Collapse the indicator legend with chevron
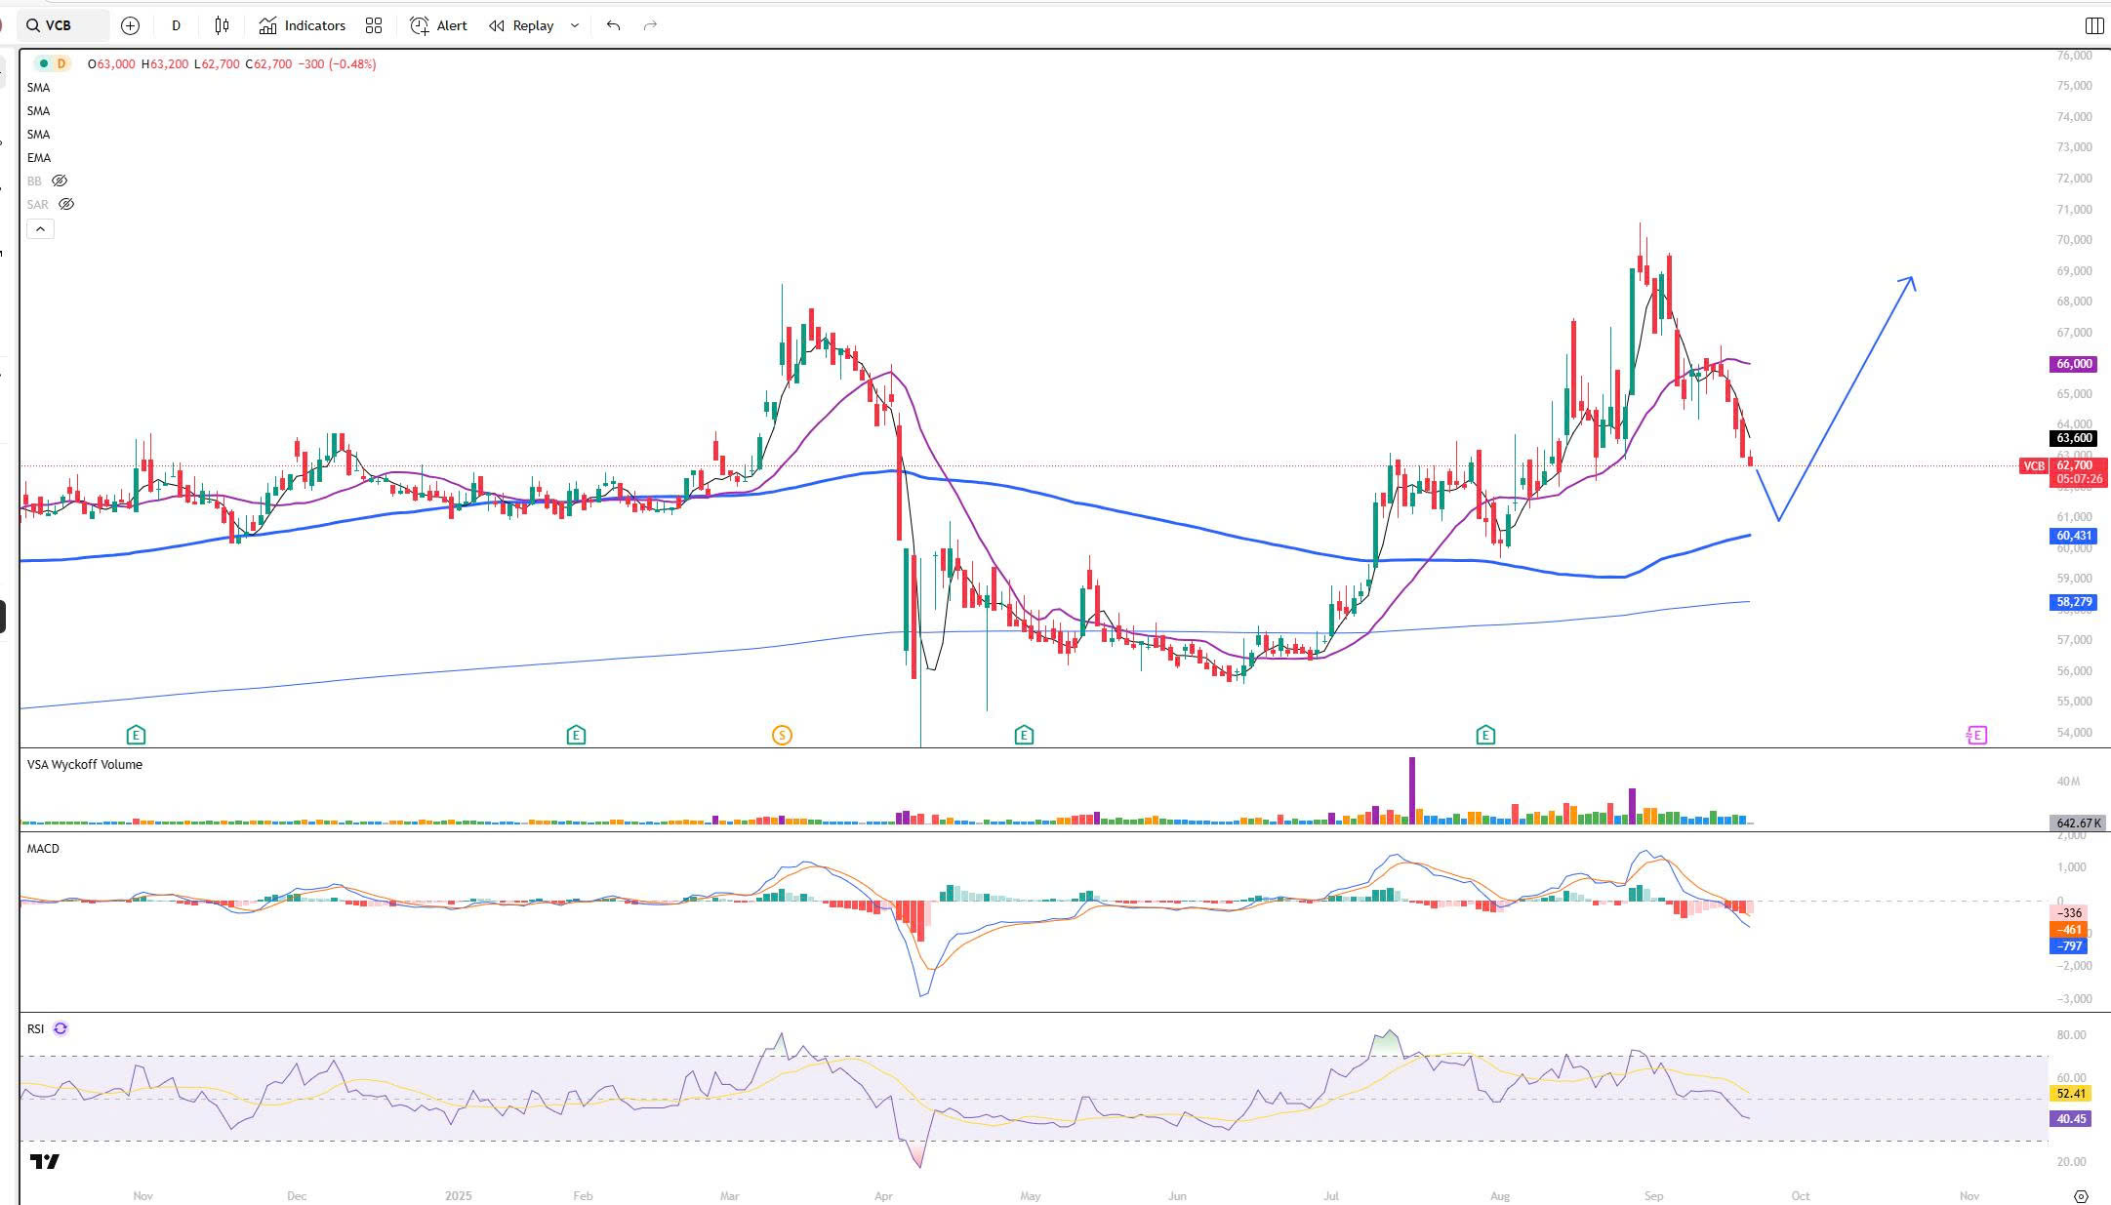Image resolution: width=2111 pixels, height=1205 pixels. 40,229
